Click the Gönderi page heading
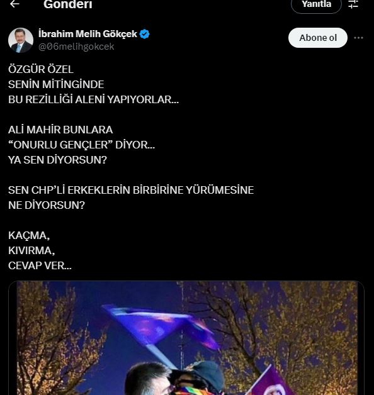This screenshot has width=374, height=395. tap(68, 4)
